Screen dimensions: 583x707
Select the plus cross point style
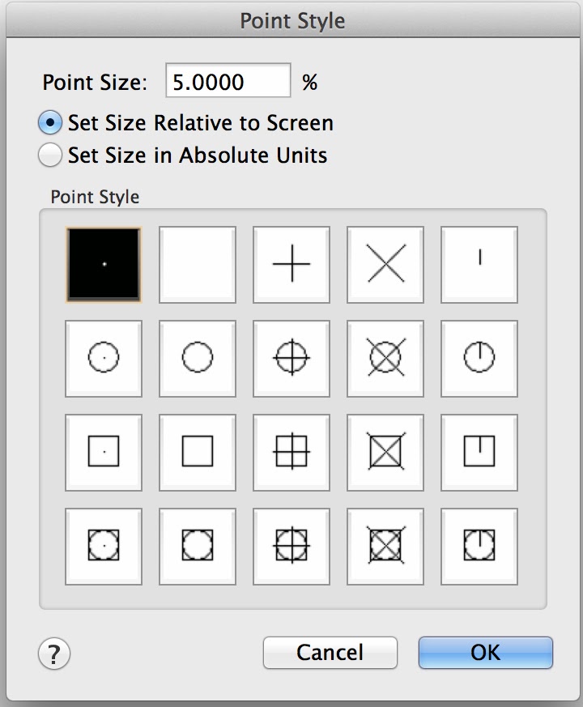[291, 264]
